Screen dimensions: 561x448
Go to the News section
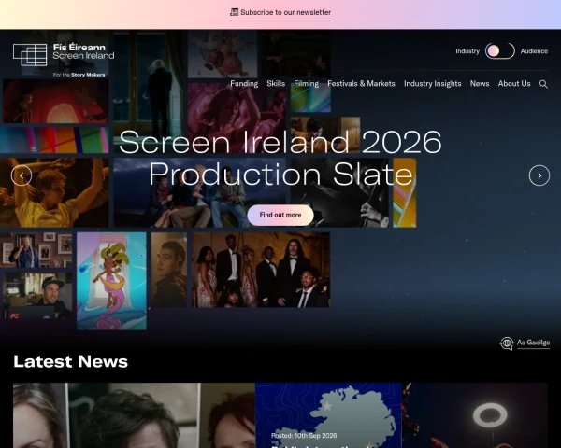click(480, 84)
